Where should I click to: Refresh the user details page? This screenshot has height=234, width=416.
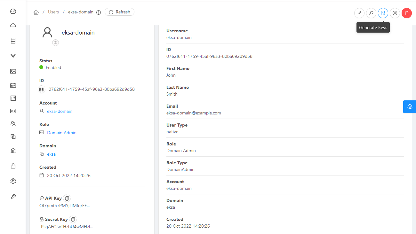119,12
